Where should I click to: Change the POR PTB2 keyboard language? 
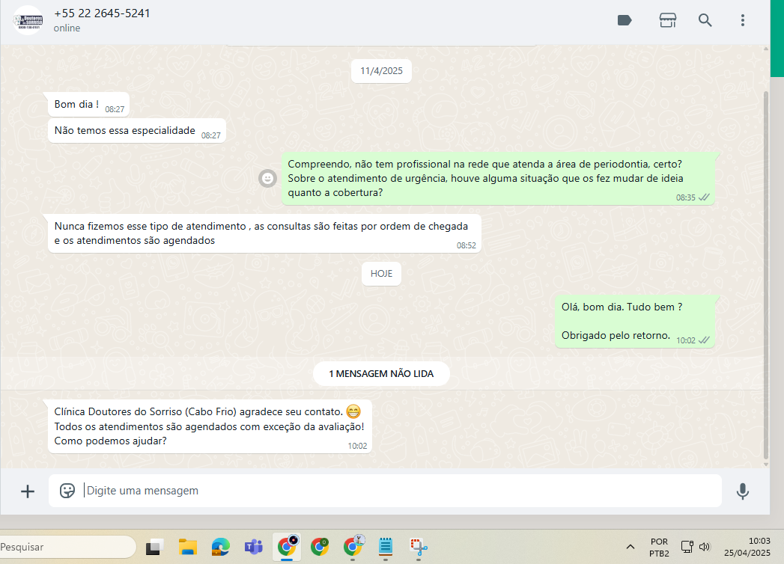tap(659, 548)
